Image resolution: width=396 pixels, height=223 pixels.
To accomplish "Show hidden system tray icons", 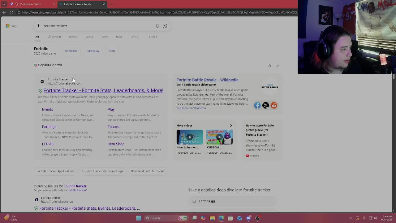I will coord(351,218).
